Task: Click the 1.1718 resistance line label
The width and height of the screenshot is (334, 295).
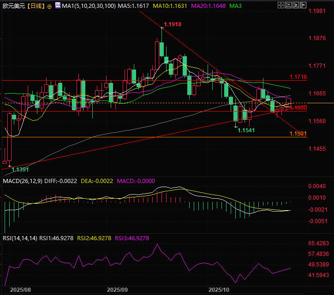Action: pos(298,77)
